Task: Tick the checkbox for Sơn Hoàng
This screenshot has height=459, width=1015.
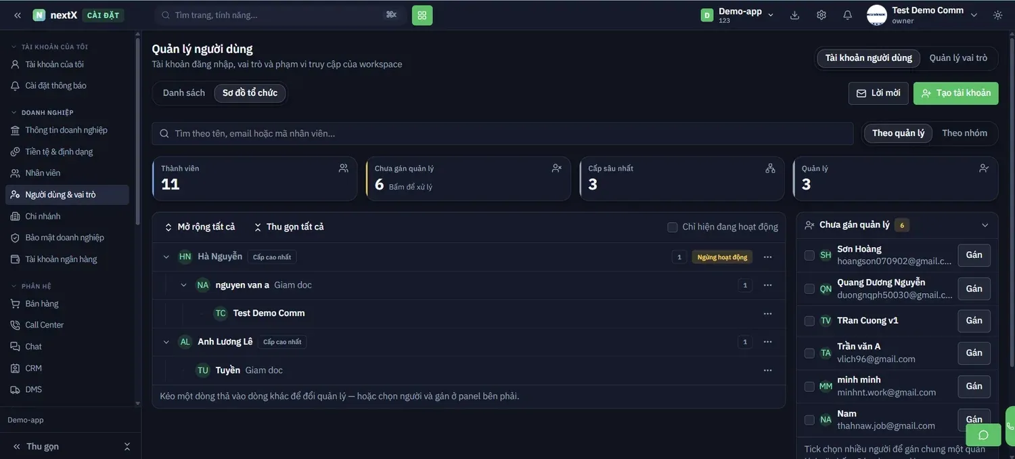Action: point(809,255)
